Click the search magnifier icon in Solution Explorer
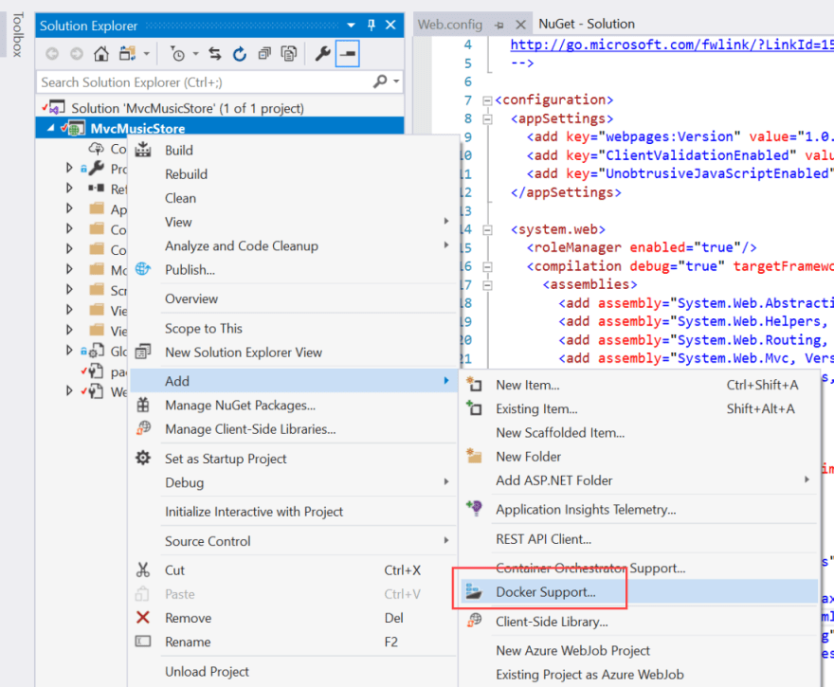The height and width of the screenshot is (687, 834). [380, 81]
